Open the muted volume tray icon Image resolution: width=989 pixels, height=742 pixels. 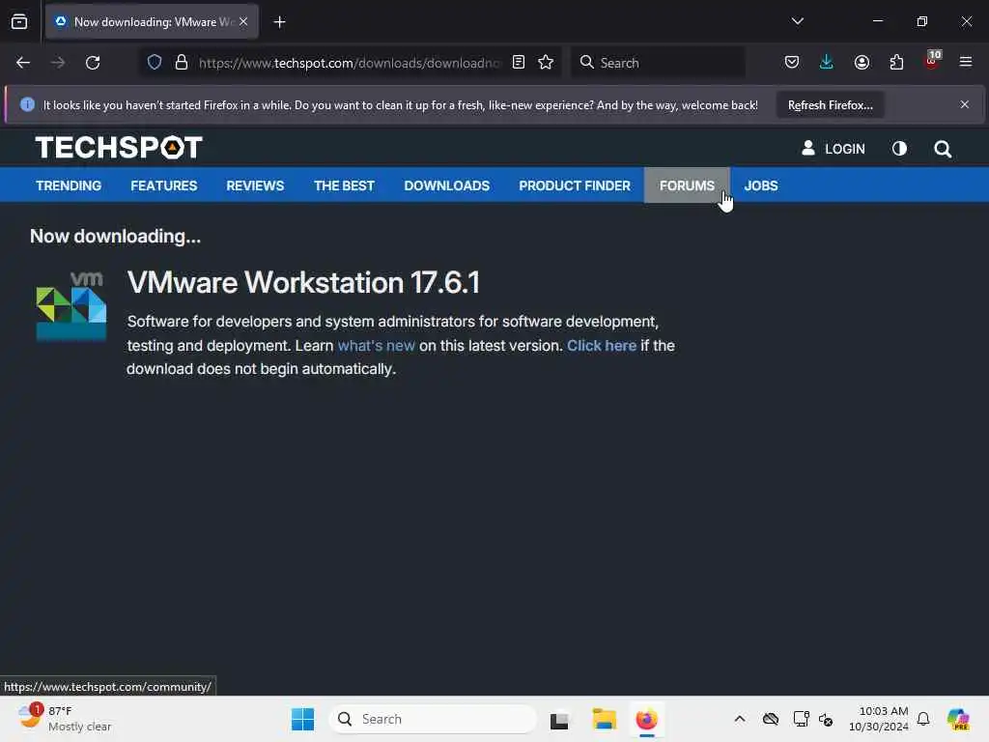(827, 719)
